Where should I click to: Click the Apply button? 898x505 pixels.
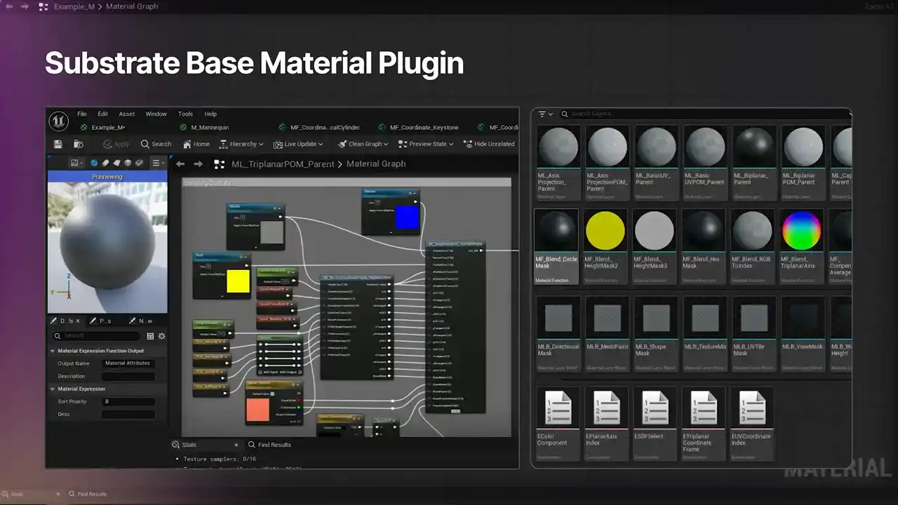coord(116,144)
